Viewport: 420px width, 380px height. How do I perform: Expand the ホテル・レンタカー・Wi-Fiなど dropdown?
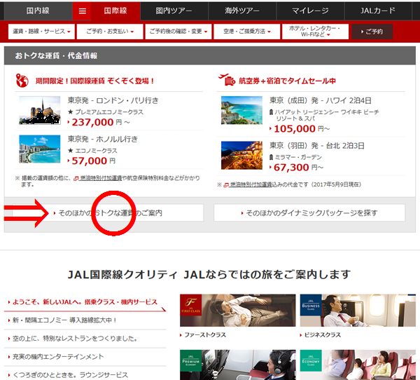pos(315,32)
